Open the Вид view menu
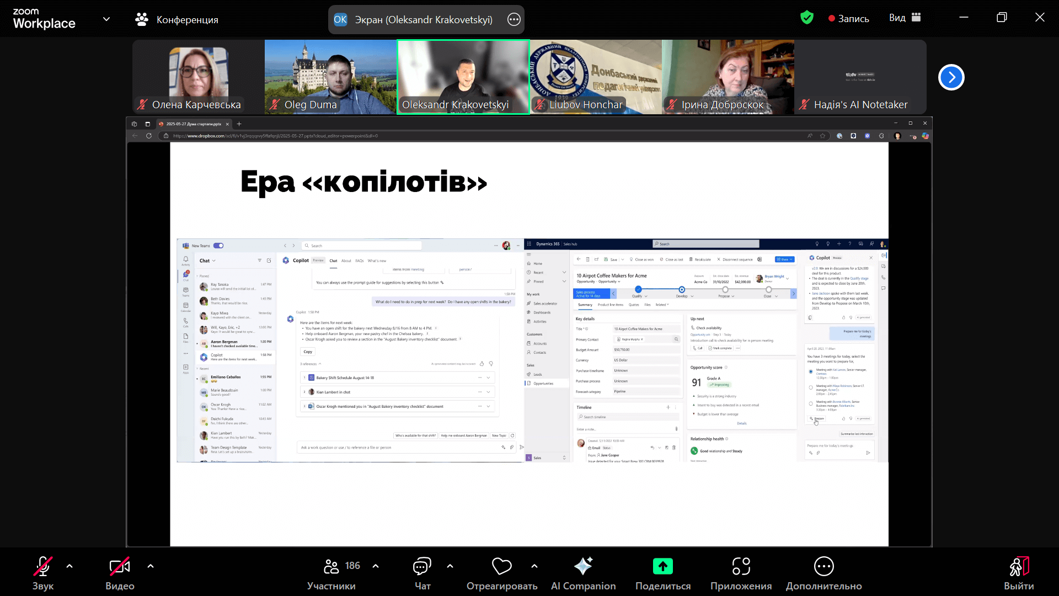 [905, 18]
